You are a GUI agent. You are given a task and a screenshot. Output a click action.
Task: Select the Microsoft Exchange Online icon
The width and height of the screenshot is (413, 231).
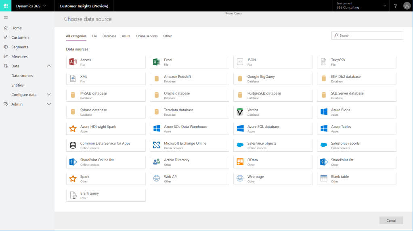tap(157, 145)
